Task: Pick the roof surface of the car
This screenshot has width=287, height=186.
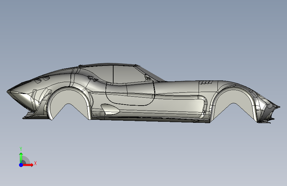Action: (x=110, y=65)
